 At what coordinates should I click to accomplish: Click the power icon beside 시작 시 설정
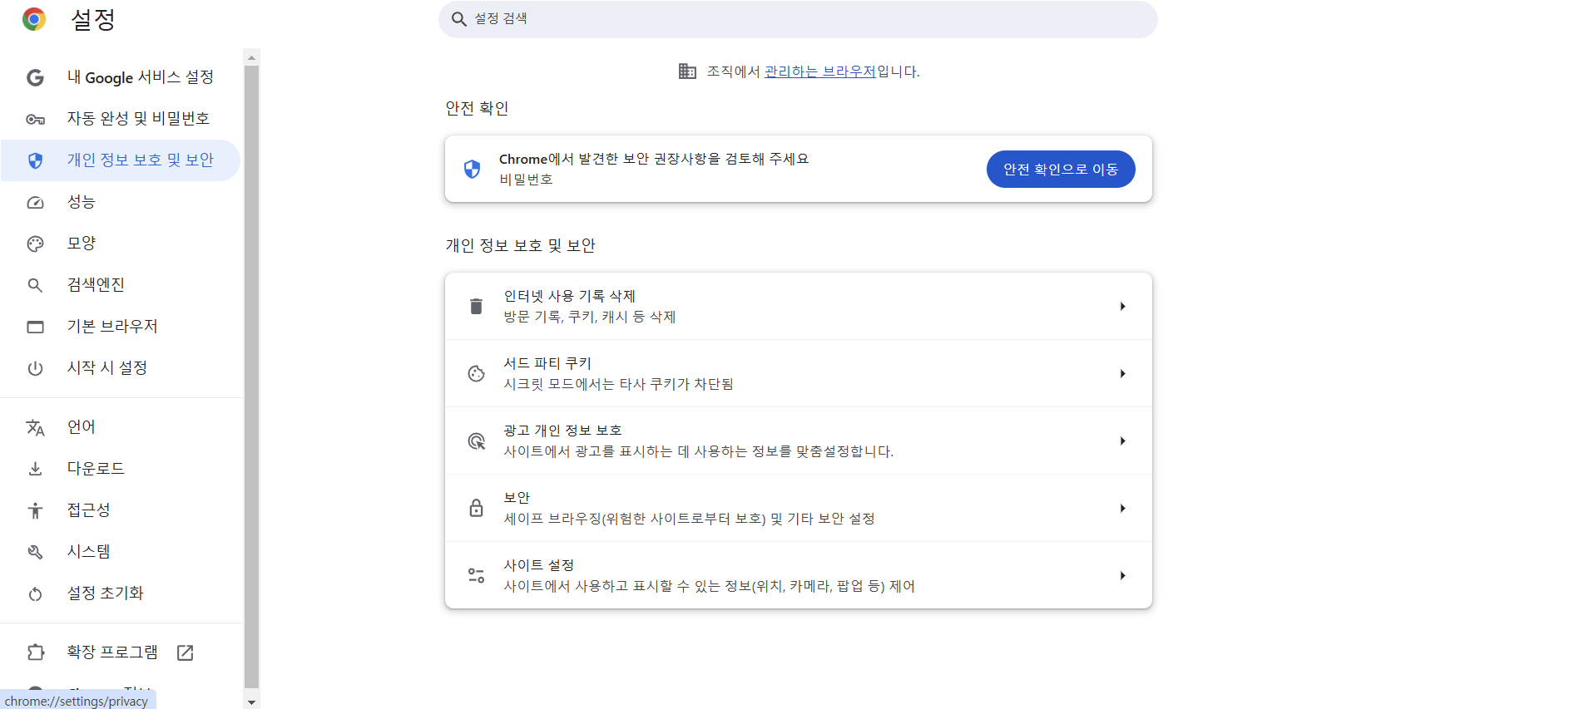35,368
